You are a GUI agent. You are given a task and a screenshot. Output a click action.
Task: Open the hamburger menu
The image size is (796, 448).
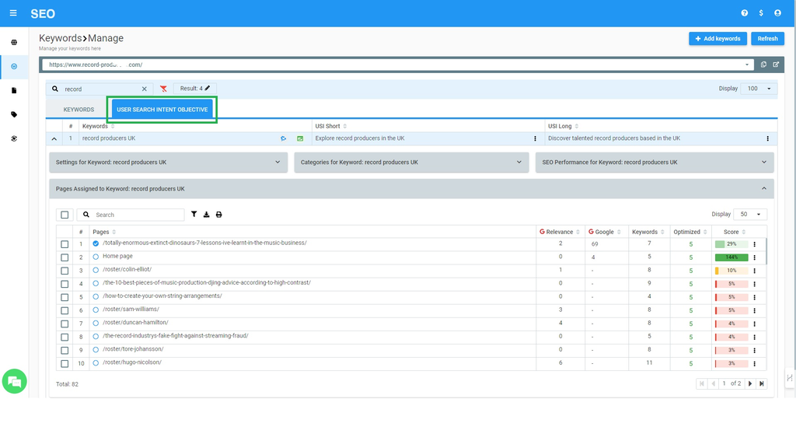coord(13,13)
